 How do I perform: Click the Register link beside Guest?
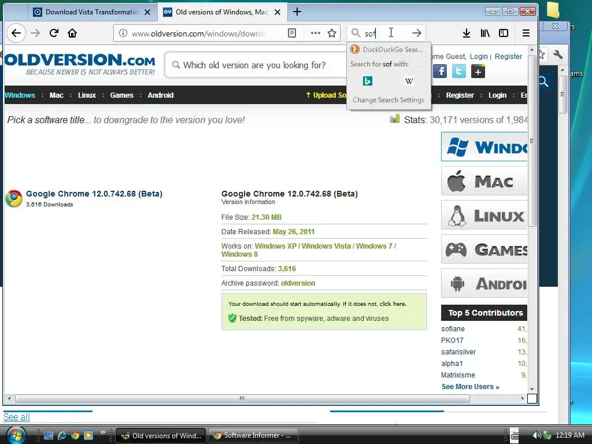pos(508,56)
